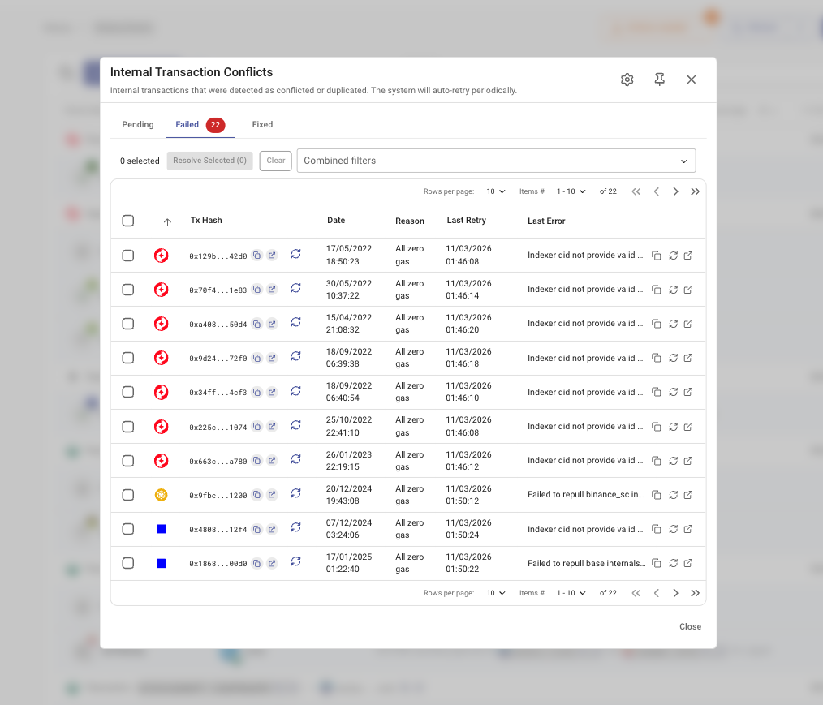The width and height of the screenshot is (823, 705).
Task: Click the retry icon on the 0x129b transaction row
Action: (x=295, y=253)
